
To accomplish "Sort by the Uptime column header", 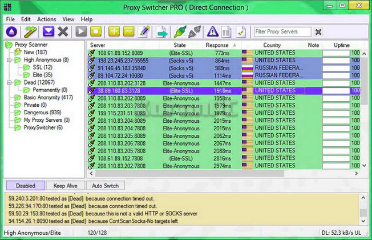I will (342, 45).
